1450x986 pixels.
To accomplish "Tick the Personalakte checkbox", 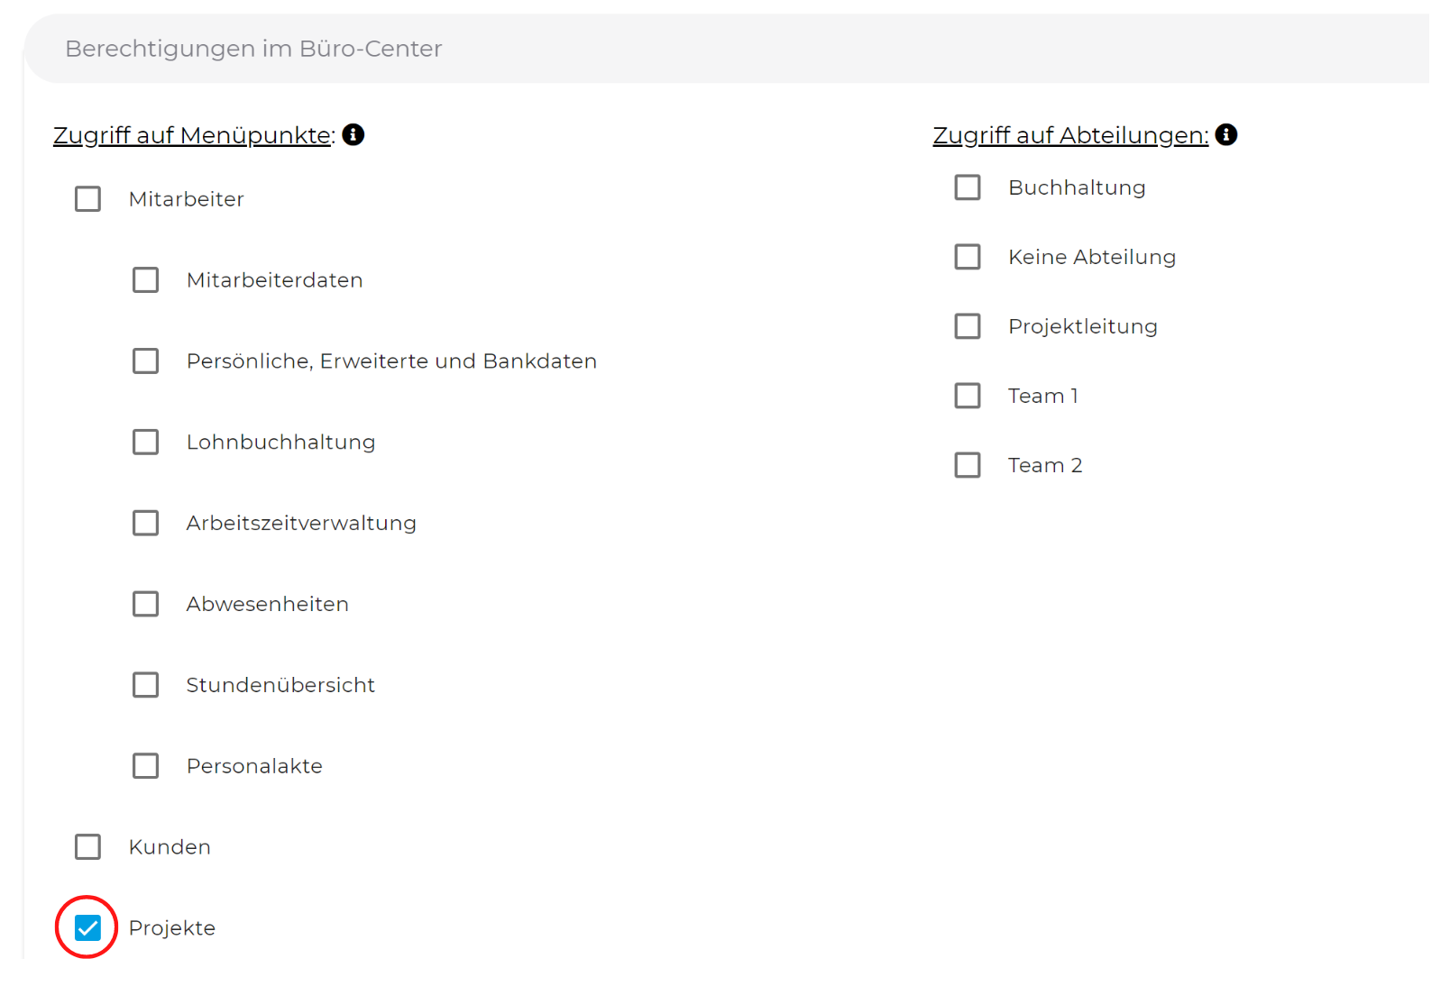I will (145, 766).
